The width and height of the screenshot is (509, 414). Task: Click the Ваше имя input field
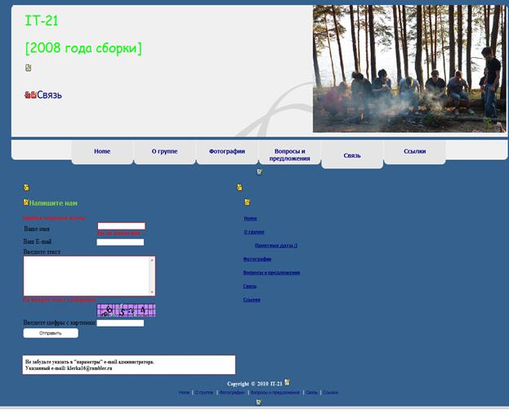pyautogui.click(x=121, y=226)
